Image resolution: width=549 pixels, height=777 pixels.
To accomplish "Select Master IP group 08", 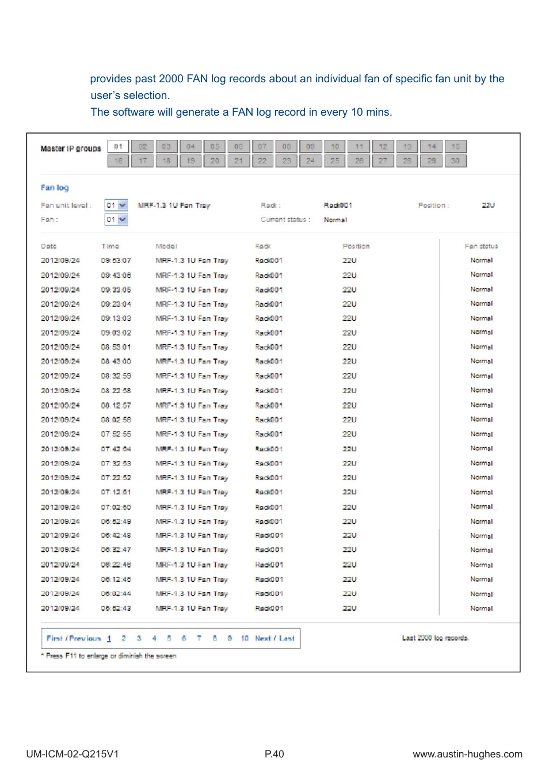I will pyautogui.click(x=287, y=147).
